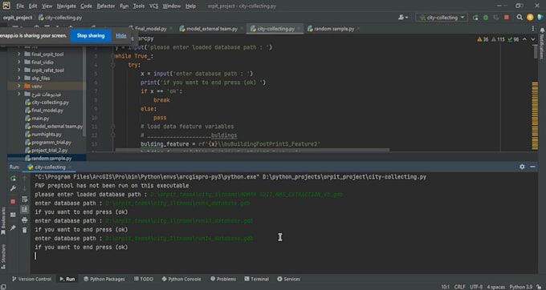Open Run panel settings gear
This screenshot has width=546, height=290.
point(522,167)
